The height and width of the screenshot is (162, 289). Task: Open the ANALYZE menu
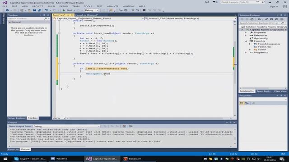[x=112, y=6]
